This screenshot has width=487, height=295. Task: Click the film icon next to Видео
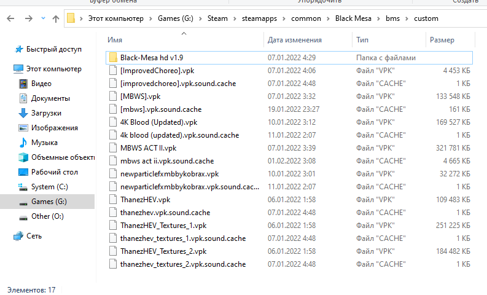point(23,84)
